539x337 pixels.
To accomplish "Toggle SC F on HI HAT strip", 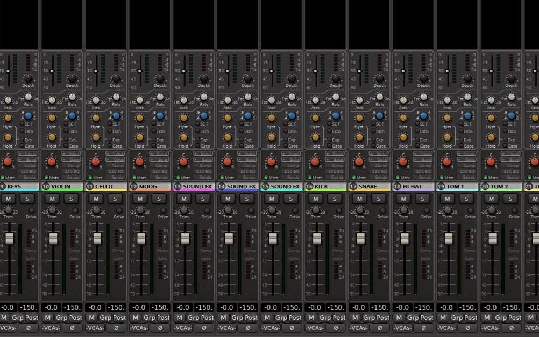I will tap(417, 124).
